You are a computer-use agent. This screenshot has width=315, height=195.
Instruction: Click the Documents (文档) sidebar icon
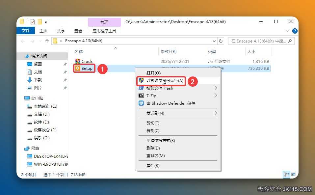click(x=30, y=72)
